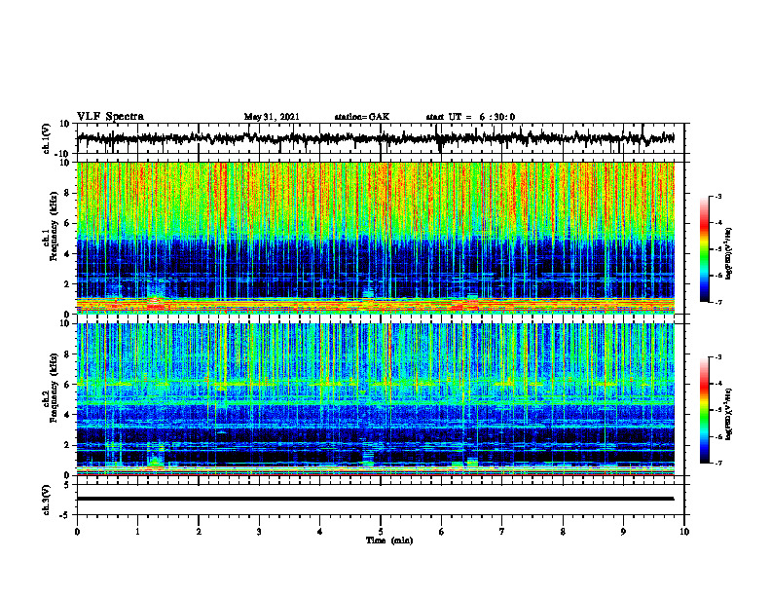Click the "VLF Spectra" title text
The width and height of the screenshot is (771, 596).
point(110,117)
